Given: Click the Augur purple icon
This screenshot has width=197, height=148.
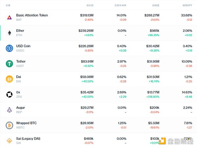Looking at the screenshot, I should pos(10,110).
